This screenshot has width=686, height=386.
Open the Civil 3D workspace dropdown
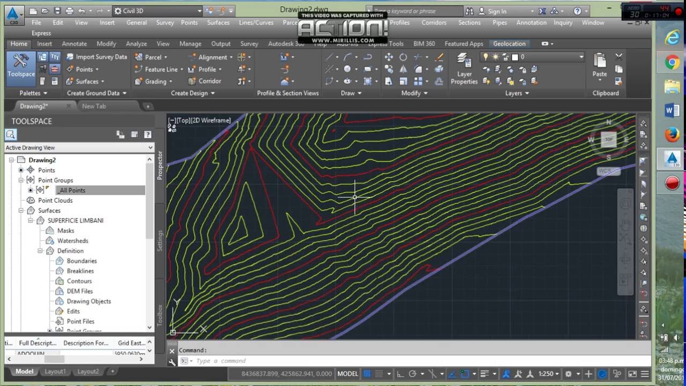pos(158,11)
